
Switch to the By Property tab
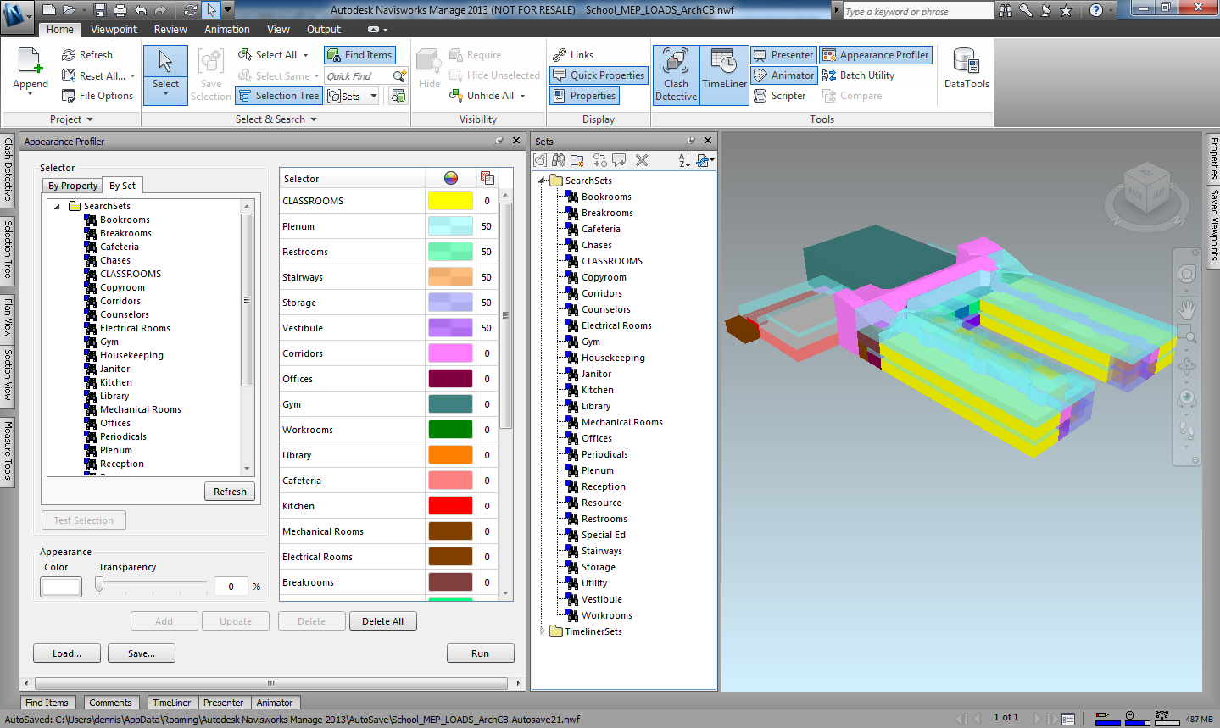pos(72,185)
